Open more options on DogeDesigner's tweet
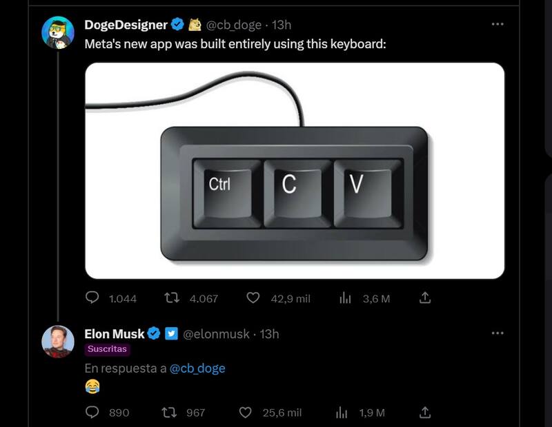The height and width of the screenshot is (427, 552). pyautogui.click(x=497, y=24)
